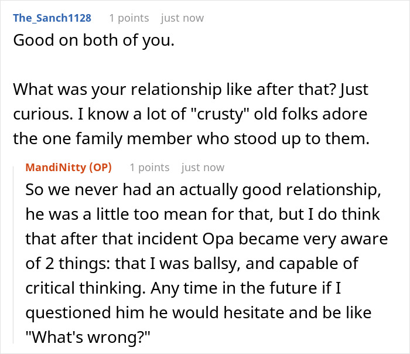
Task: Open timestamp permalink of MandiNitty's reply
Action: (x=203, y=168)
